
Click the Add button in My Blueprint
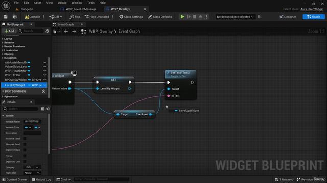(x=9, y=31)
